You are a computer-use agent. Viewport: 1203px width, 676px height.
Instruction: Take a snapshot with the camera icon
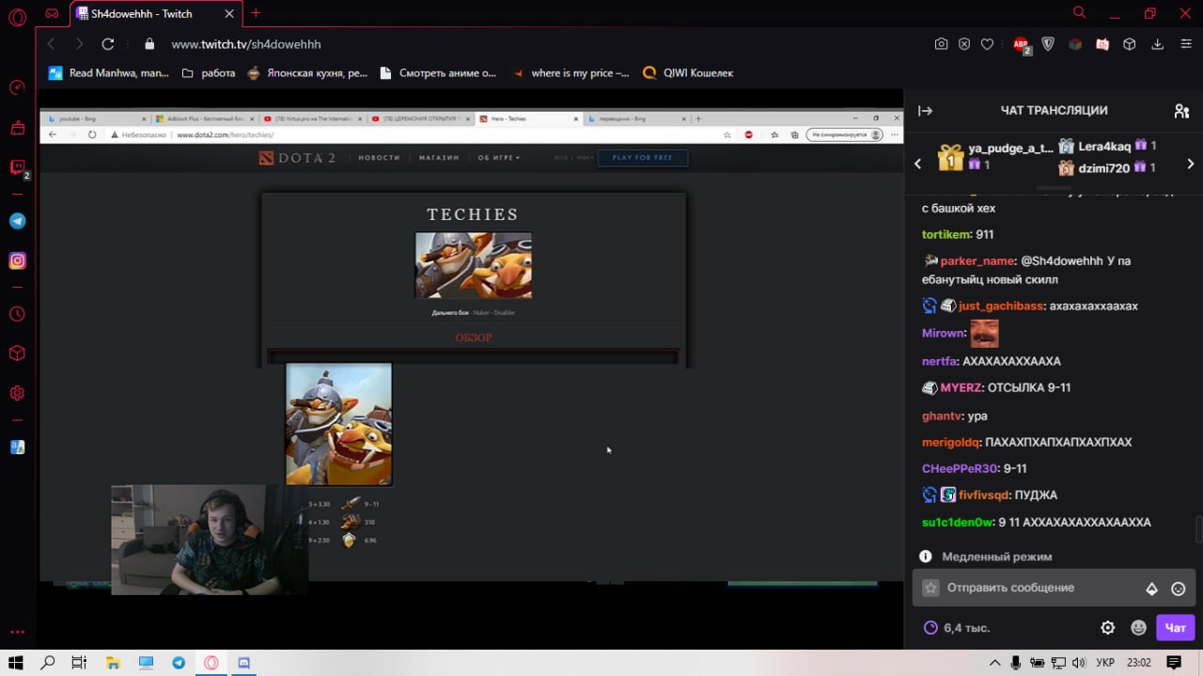[941, 44]
